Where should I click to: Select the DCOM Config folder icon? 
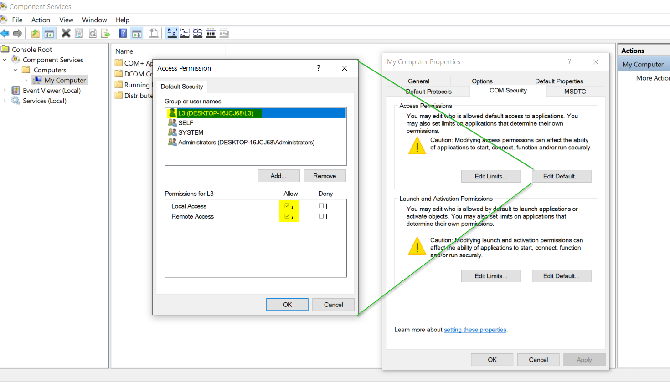[x=119, y=74]
